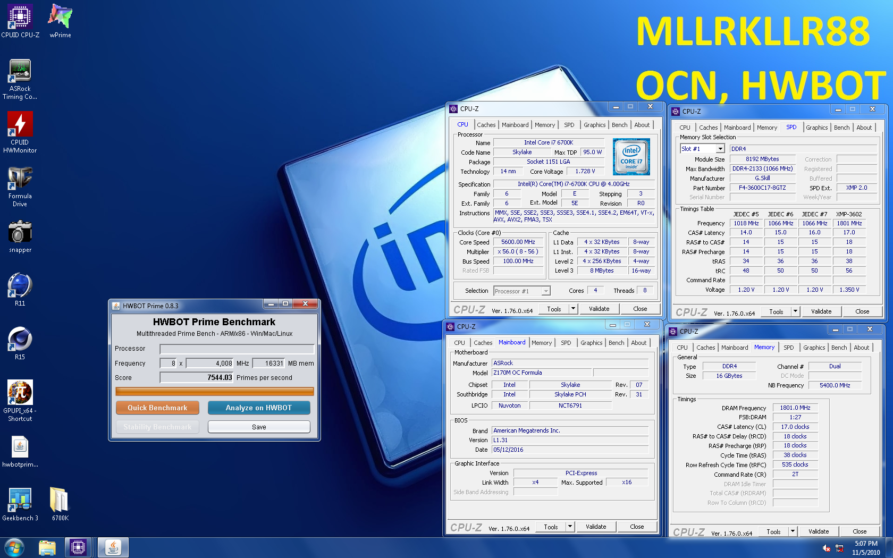
Task: Click the HWBOT Prime title bar icon
Action: tap(116, 306)
